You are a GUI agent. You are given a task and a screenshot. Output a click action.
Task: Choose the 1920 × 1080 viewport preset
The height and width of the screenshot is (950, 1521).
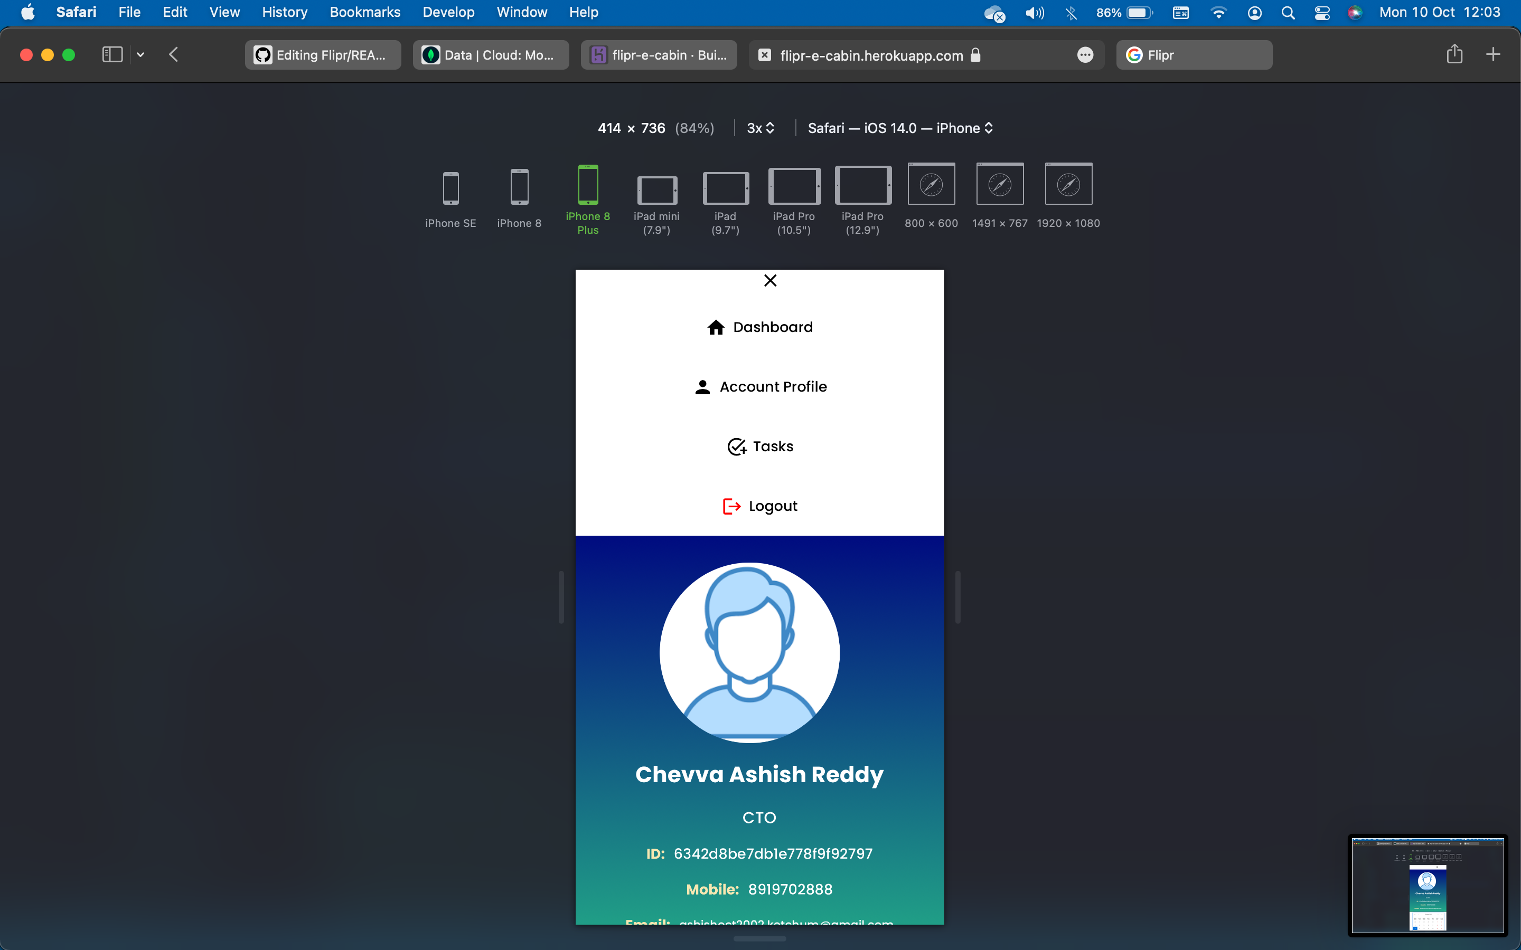(1068, 185)
